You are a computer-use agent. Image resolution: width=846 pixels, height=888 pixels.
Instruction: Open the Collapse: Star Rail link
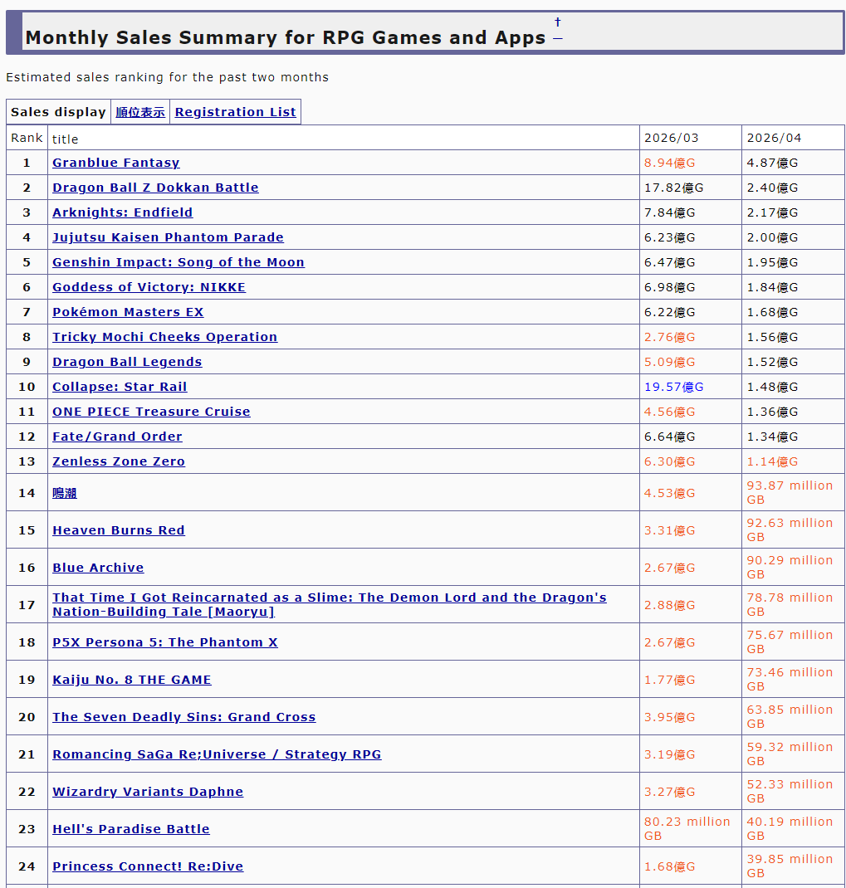(120, 387)
